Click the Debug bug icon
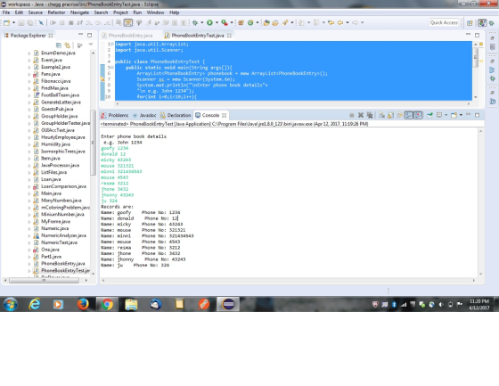Viewport: 499px width, 386px height. [195, 22]
